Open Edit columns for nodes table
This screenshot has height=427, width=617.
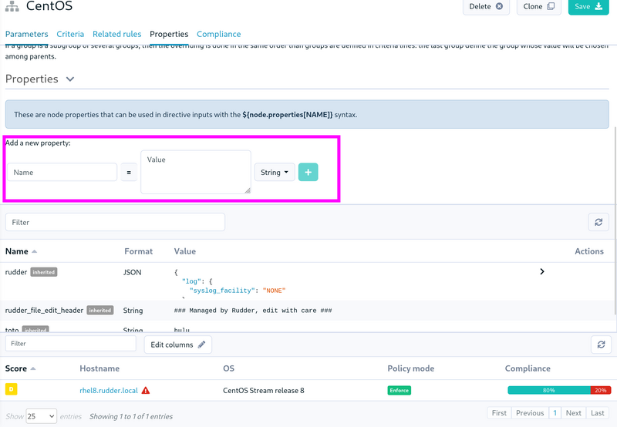(178, 345)
